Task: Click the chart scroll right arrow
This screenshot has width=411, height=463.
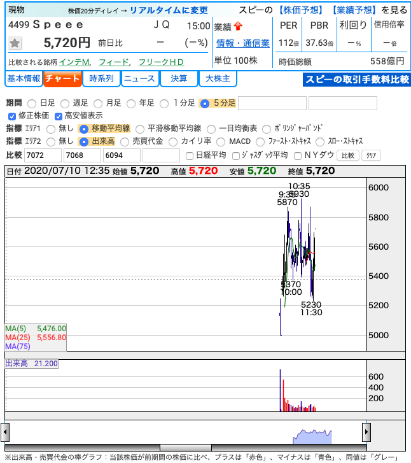Action: [366, 432]
